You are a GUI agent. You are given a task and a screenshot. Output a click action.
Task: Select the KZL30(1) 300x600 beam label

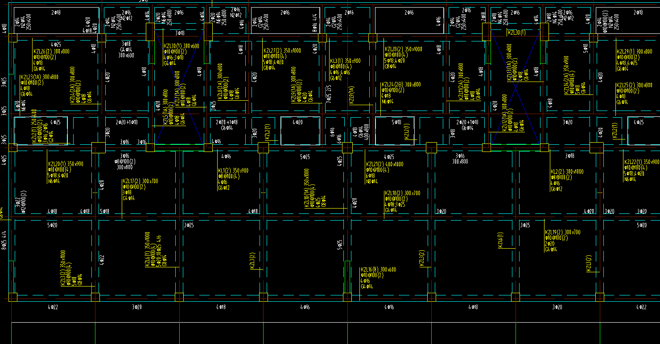(181, 46)
